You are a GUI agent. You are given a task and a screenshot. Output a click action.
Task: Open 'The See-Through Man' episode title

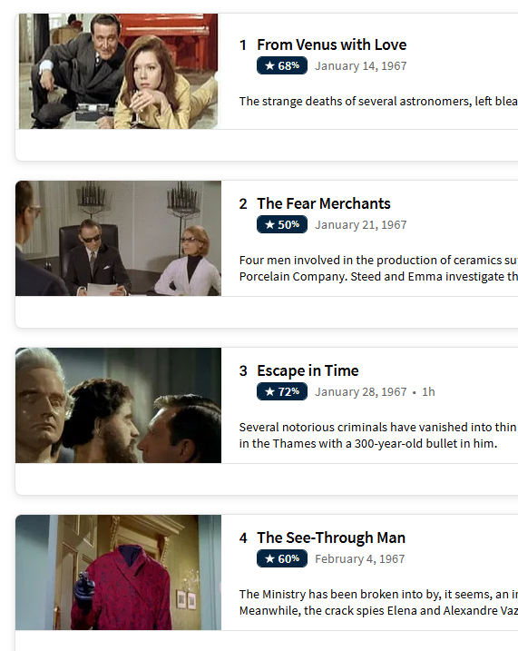[331, 538]
